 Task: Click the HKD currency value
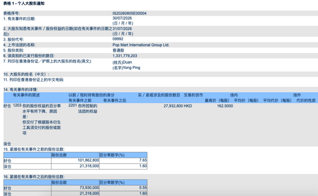pyautogui.click(x=188, y=106)
